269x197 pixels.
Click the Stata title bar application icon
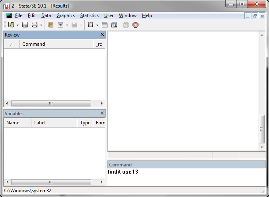tap(6, 6)
